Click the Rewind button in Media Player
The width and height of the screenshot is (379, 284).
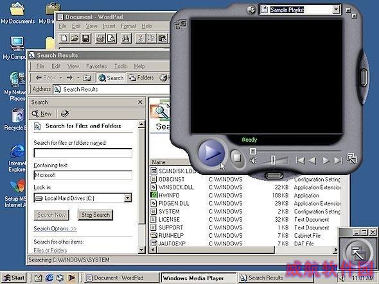click(x=313, y=160)
